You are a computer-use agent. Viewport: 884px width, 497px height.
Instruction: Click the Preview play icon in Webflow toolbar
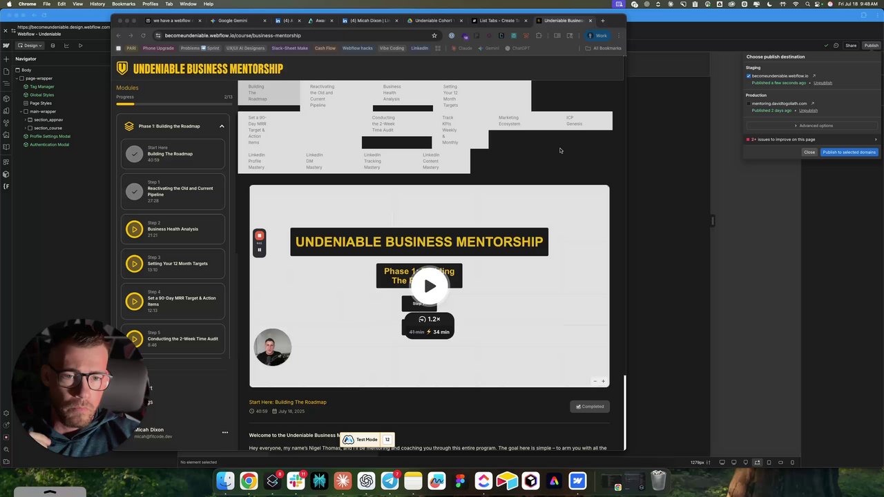tap(80, 46)
